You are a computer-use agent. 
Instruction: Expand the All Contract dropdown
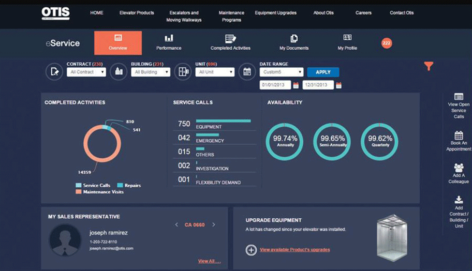[86, 72]
